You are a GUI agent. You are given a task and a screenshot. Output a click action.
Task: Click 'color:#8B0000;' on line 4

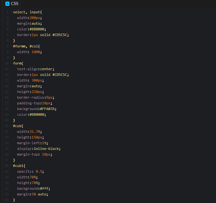pyautogui.click(x=31, y=29)
